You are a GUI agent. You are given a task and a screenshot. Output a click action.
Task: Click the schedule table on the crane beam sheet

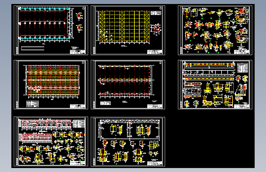(x=243, y=68)
